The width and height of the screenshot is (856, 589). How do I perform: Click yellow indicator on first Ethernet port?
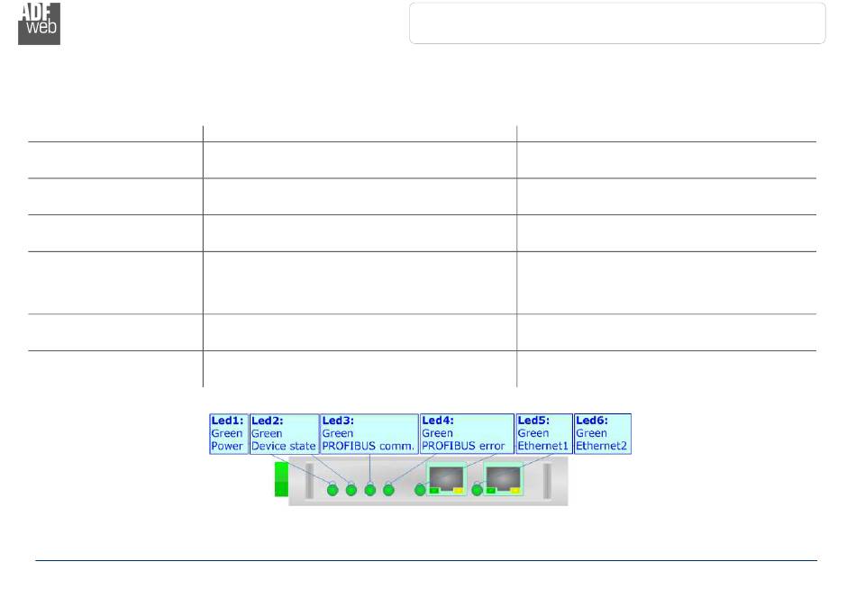[x=458, y=491]
